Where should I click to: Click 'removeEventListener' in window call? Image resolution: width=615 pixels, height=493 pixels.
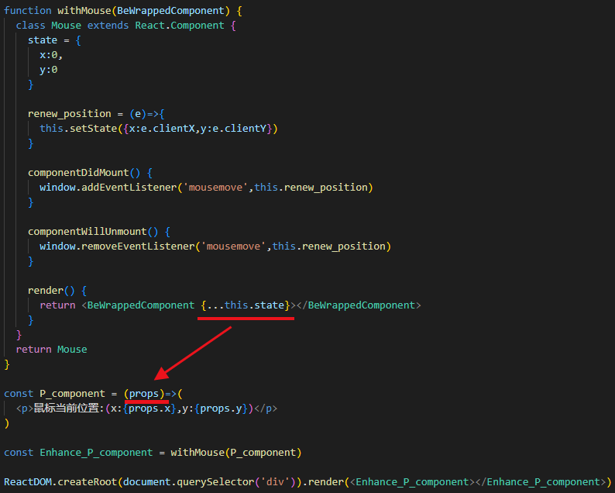point(138,246)
